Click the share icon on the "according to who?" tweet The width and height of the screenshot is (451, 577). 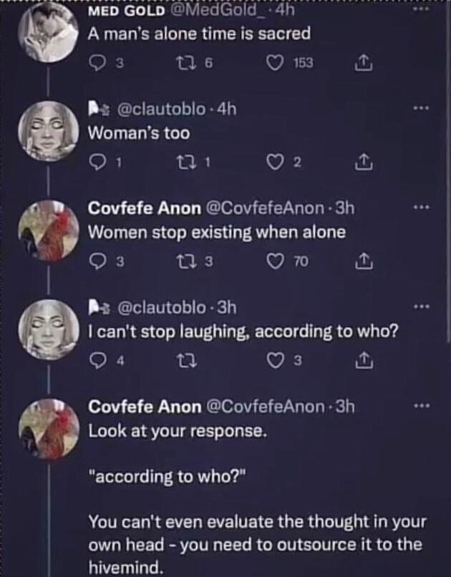[363, 362]
